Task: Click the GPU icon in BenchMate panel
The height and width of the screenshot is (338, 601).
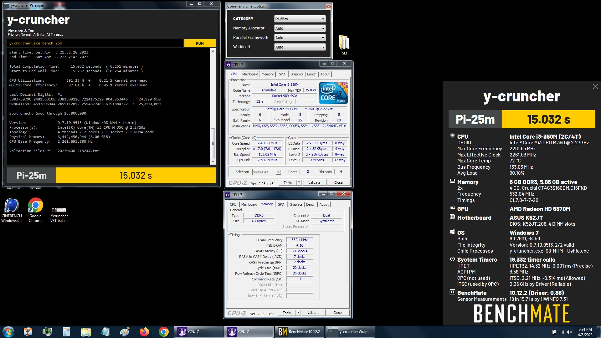Action: 452,208
